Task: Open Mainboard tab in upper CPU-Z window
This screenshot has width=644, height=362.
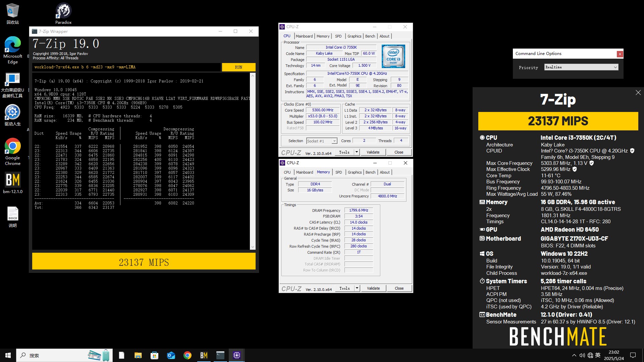Action: (304, 36)
